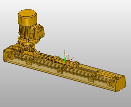Click the red axis arrow of the triad
This screenshot has width=131, height=107.
point(68,61)
